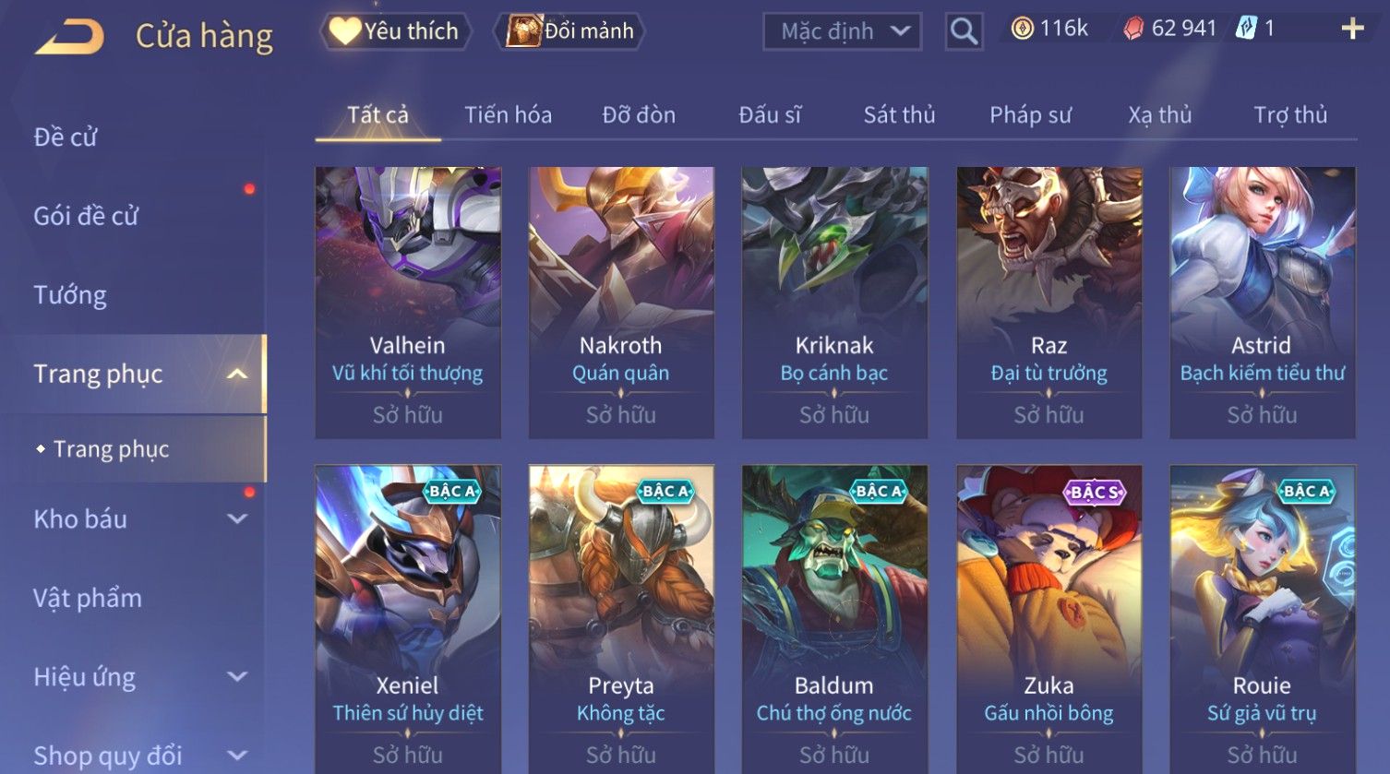Click the golden back arrow icon
1390x774 pixels.
click(x=69, y=36)
